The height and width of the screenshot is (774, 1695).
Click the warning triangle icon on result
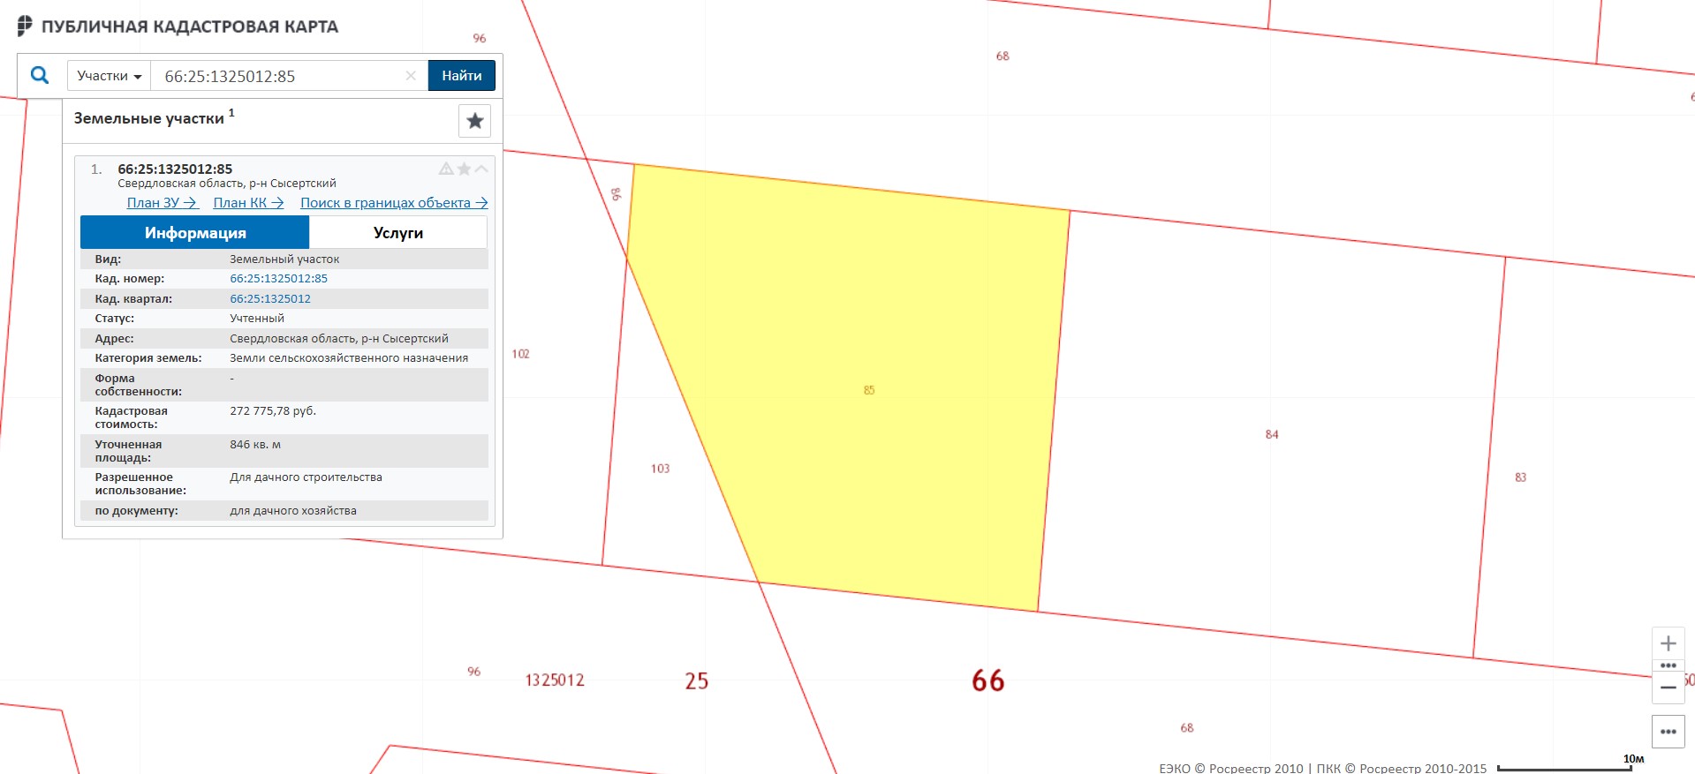(446, 169)
